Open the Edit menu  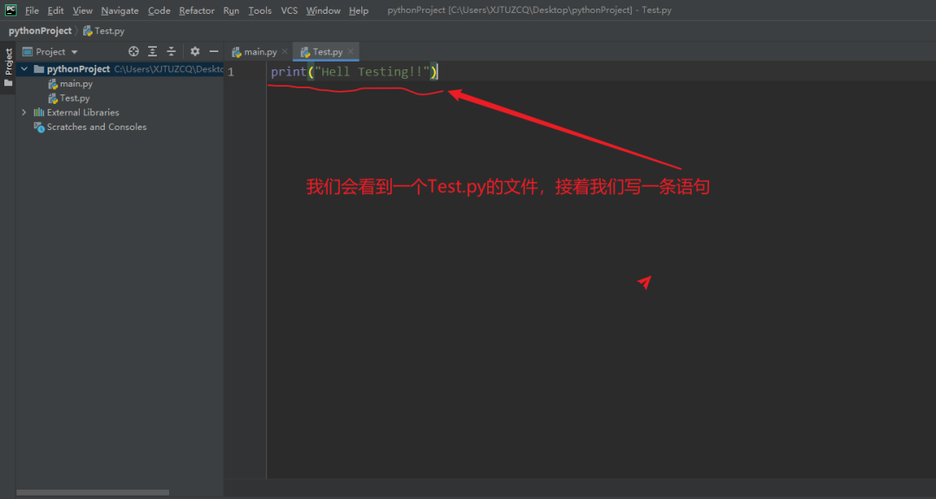click(x=55, y=10)
